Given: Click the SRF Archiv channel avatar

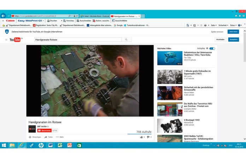Looking at the screenshot, I should (x=32, y=129).
